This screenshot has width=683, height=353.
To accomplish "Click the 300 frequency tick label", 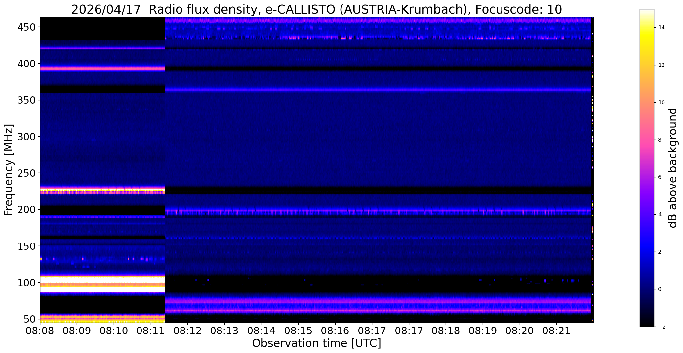I will pyautogui.click(x=26, y=137).
